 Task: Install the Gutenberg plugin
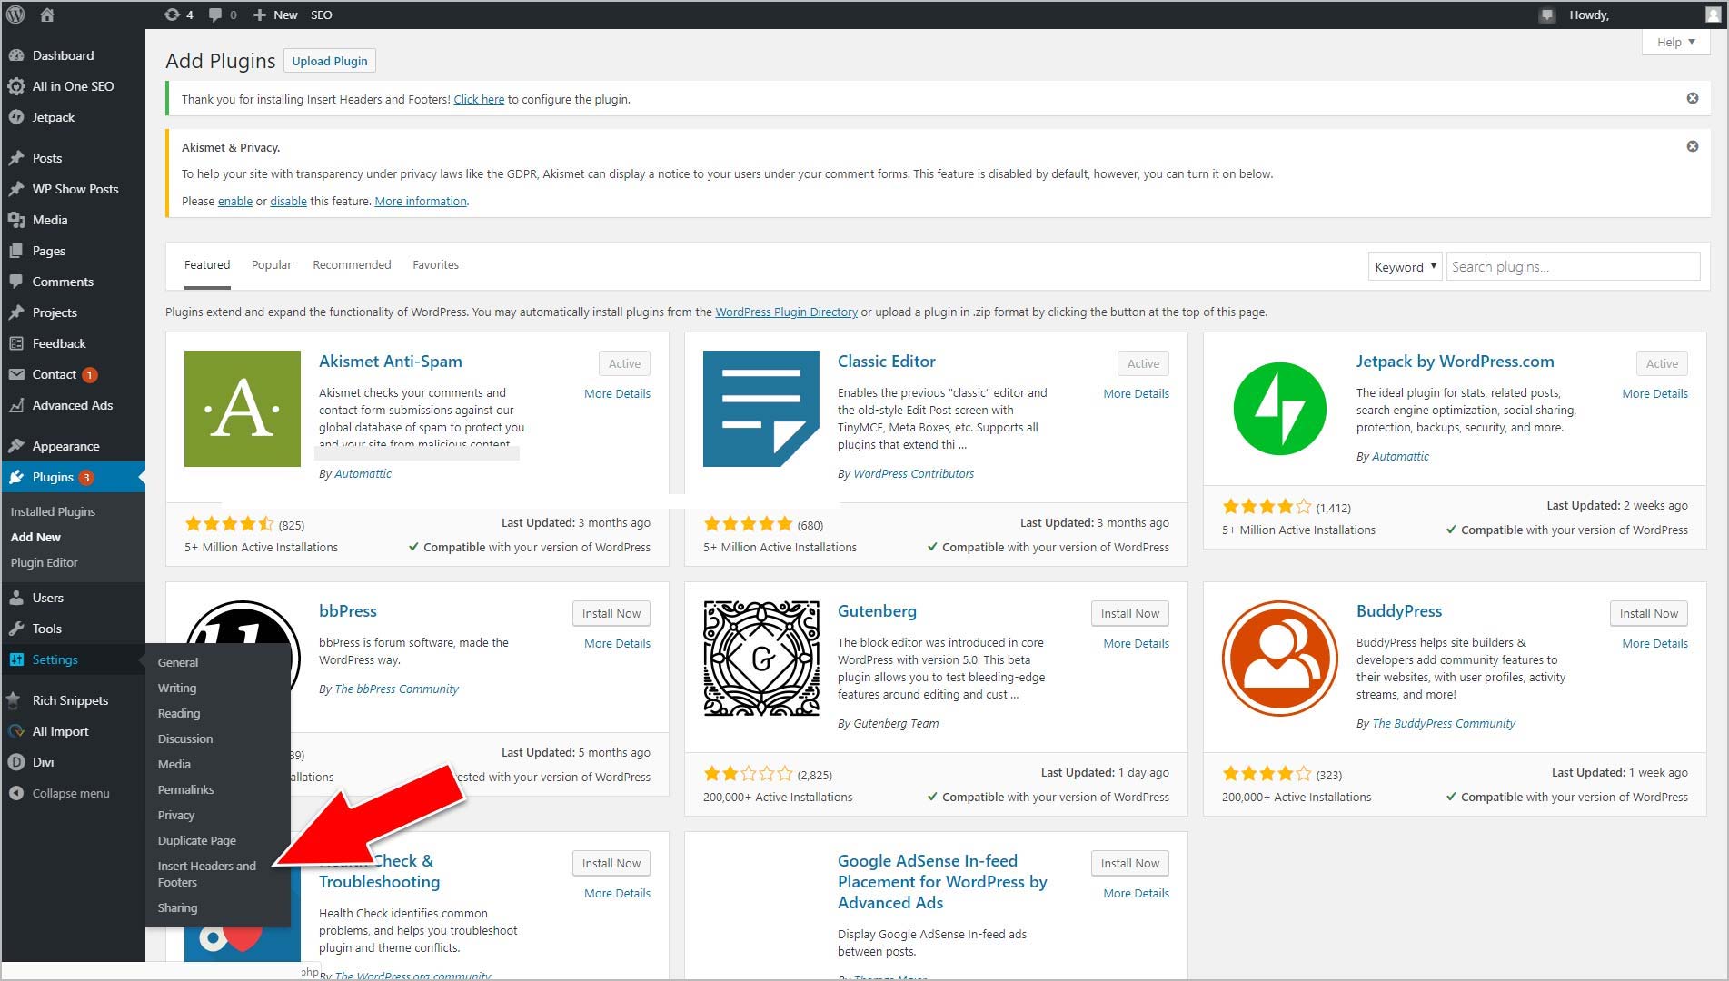pos(1130,613)
